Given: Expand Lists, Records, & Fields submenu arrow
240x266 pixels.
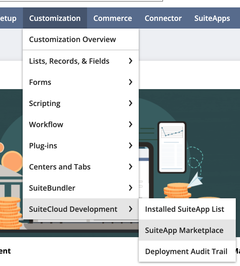Looking at the screenshot, I should pyautogui.click(x=131, y=61).
